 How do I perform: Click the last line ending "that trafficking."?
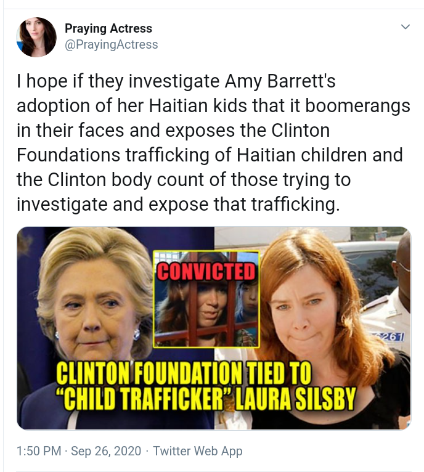point(178,205)
